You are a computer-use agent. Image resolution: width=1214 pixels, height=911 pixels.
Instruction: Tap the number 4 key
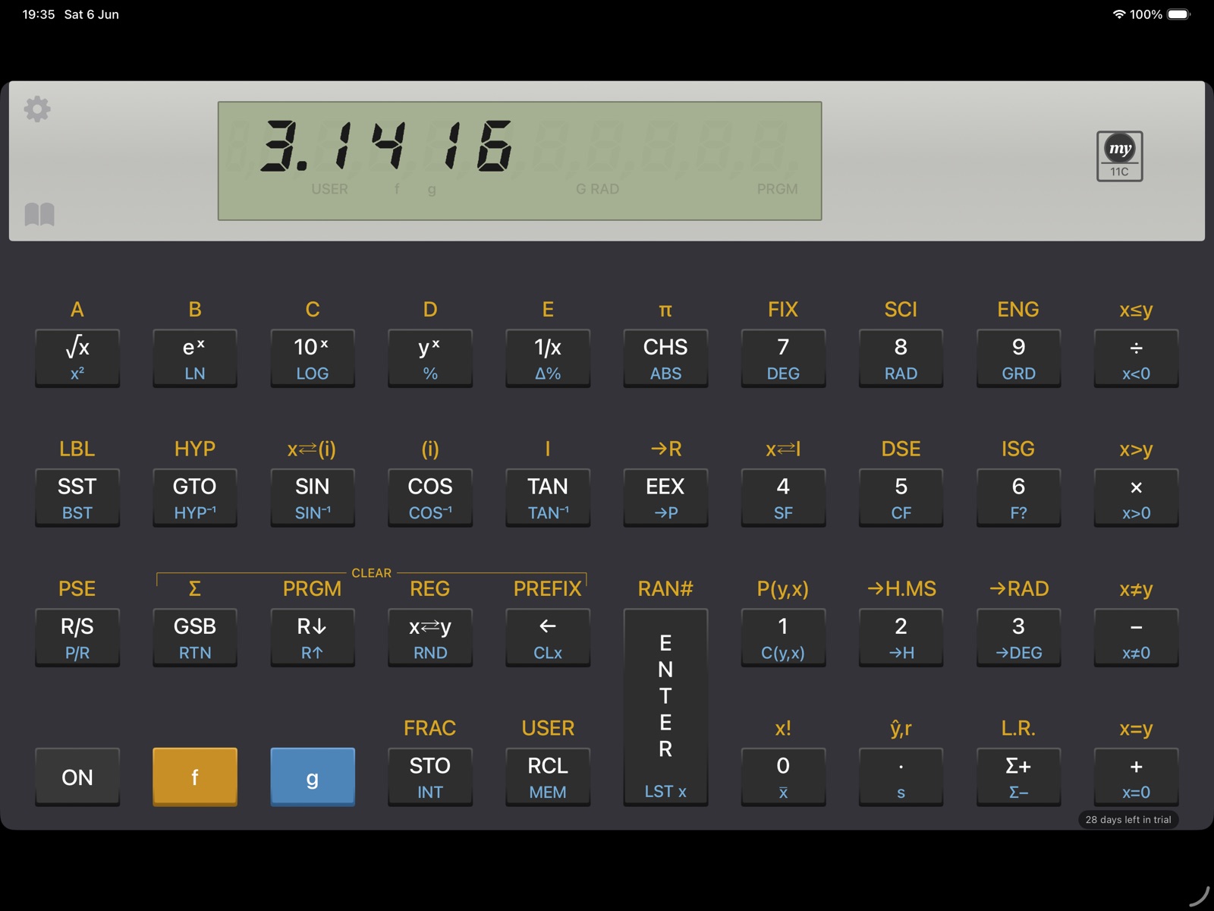783,498
